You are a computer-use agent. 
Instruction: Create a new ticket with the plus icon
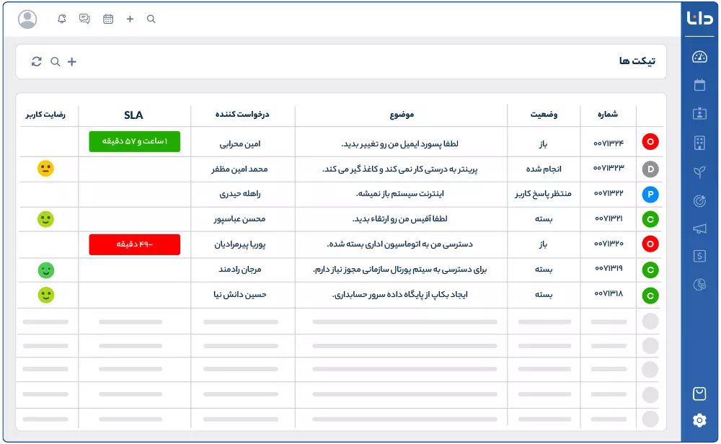[x=72, y=62]
